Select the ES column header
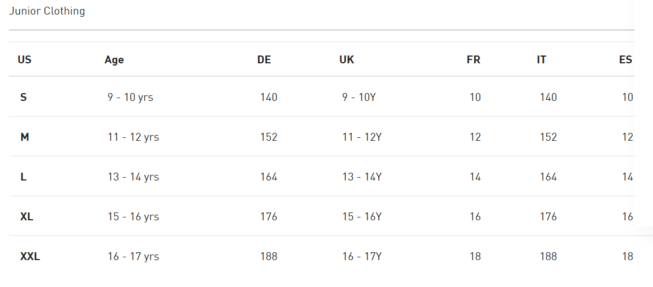 click(625, 60)
